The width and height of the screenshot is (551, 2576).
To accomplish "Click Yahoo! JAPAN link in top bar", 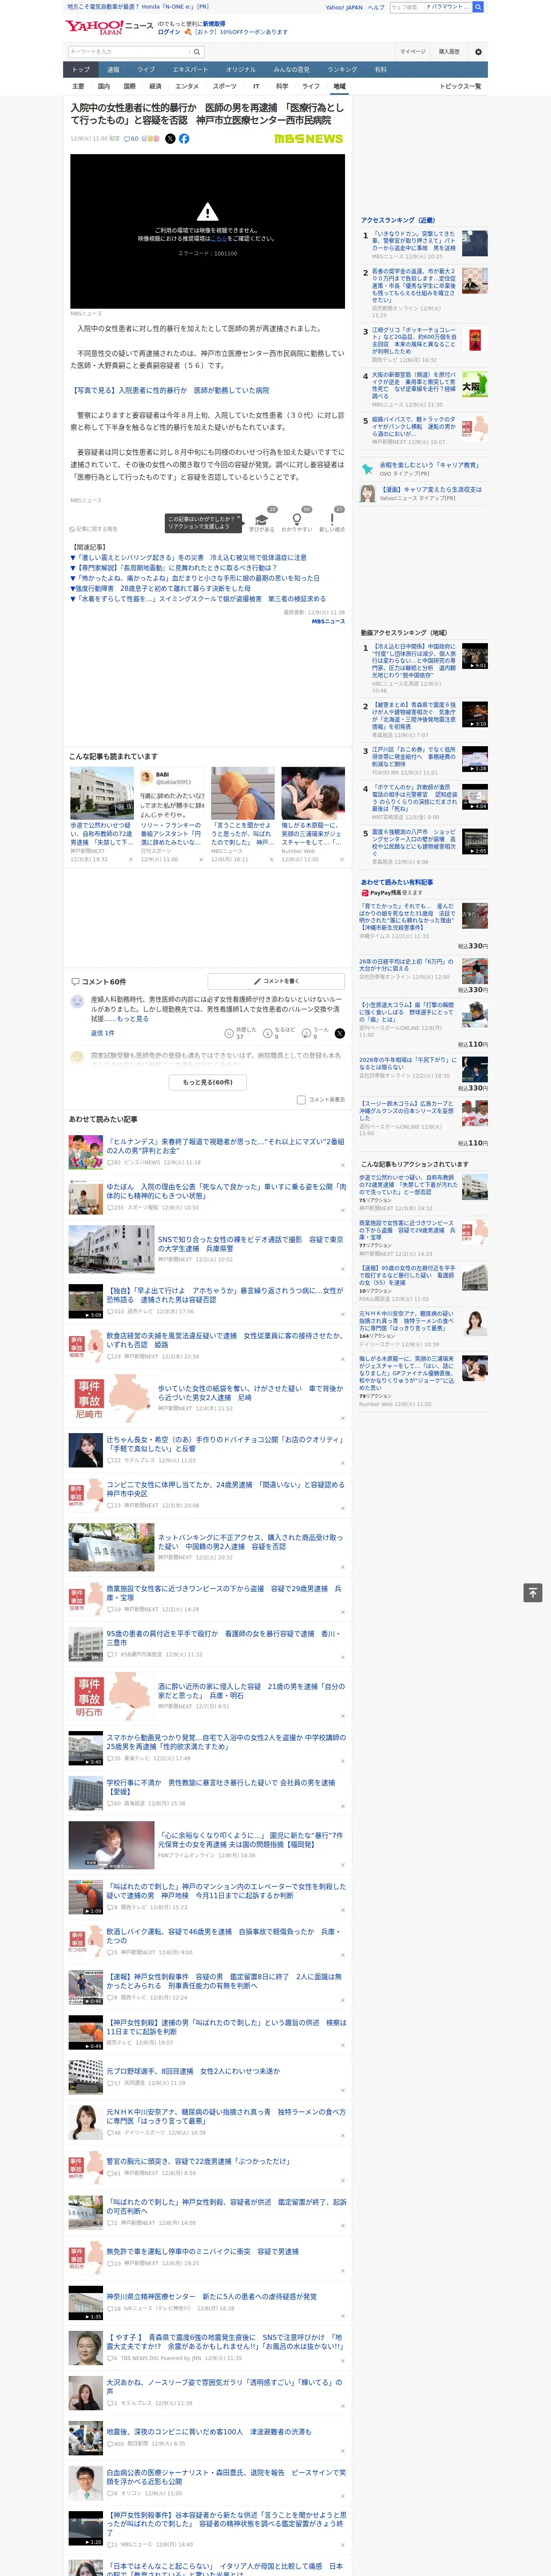I will [x=344, y=7].
